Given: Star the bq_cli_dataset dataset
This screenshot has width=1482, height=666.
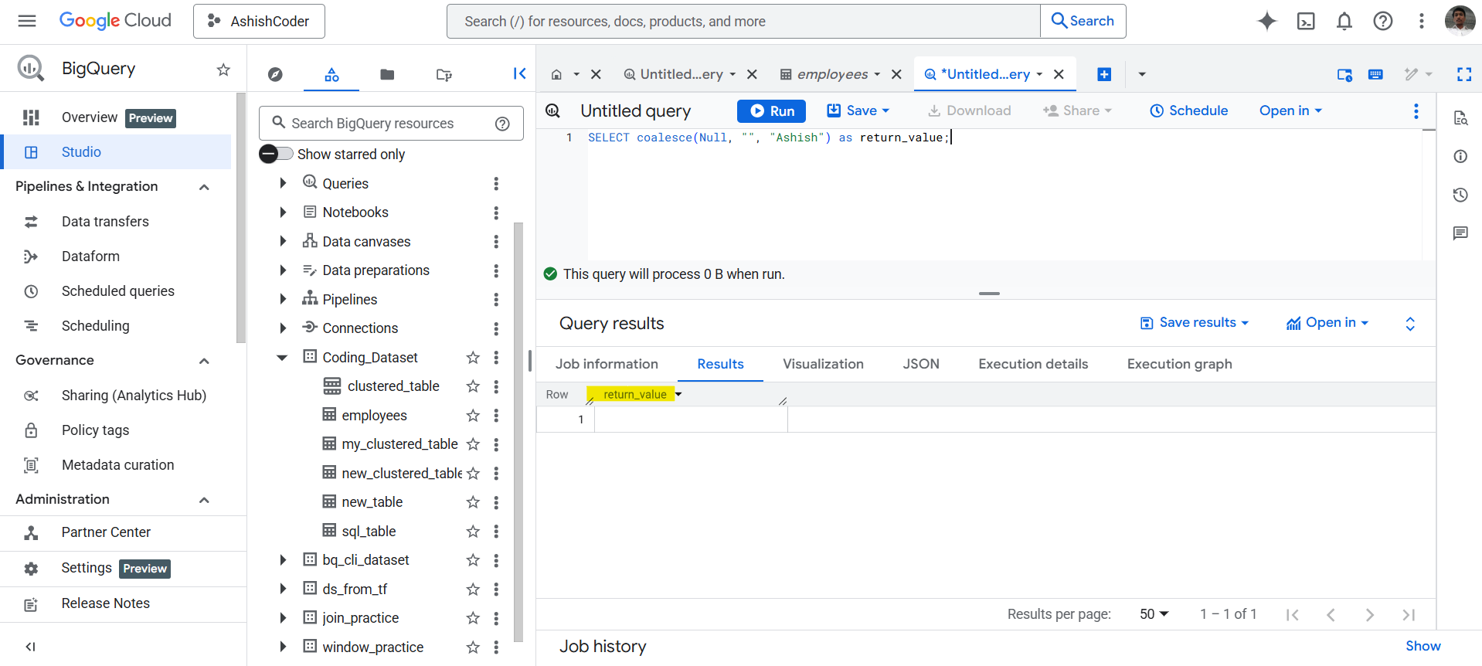Looking at the screenshot, I should pyautogui.click(x=473, y=560).
